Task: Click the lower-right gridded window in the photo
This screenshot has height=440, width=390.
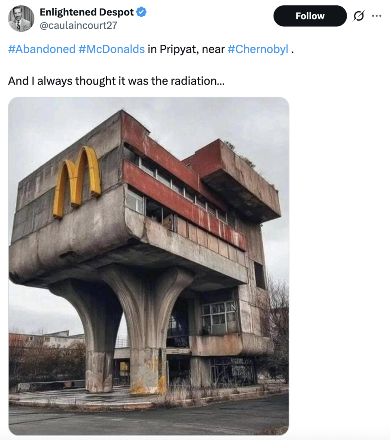Action: click(219, 319)
